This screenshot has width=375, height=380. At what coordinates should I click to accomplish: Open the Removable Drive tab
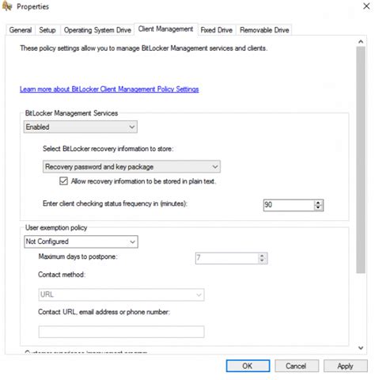(x=264, y=30)
